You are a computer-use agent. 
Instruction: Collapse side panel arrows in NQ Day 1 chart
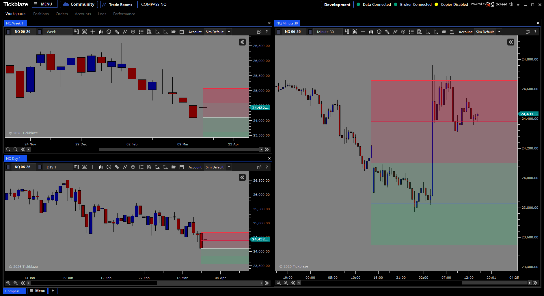tap(242, 177)
